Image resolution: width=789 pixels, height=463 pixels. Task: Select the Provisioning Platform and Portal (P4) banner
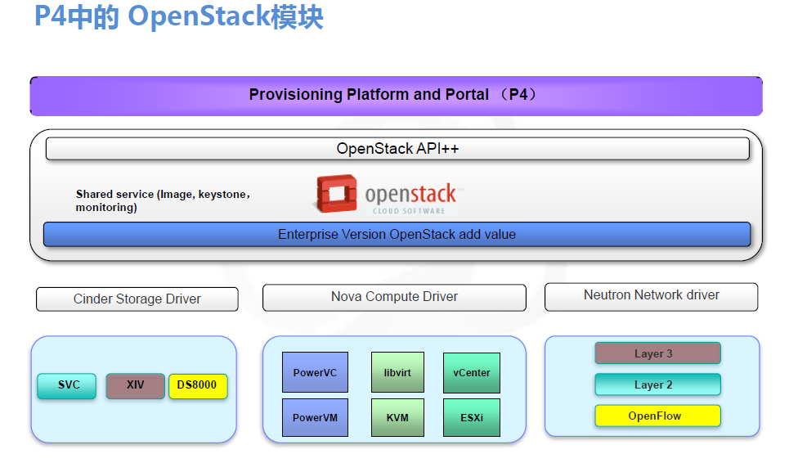pos(396,96)
